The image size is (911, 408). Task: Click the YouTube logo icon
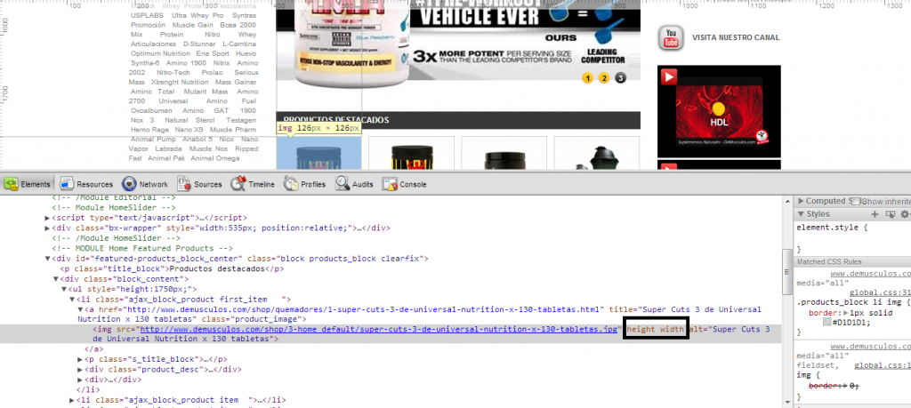(x=671, y=37)
